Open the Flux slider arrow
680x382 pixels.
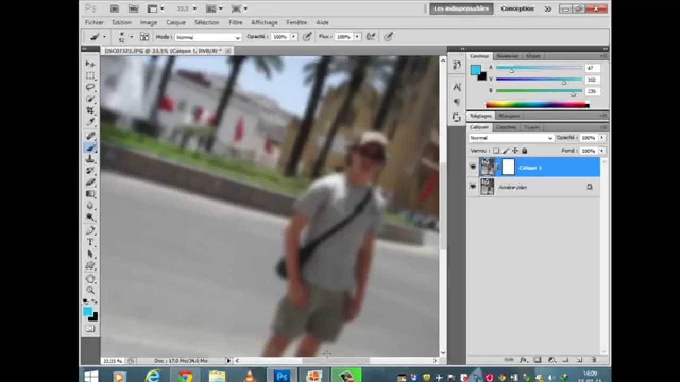(357, 37)
